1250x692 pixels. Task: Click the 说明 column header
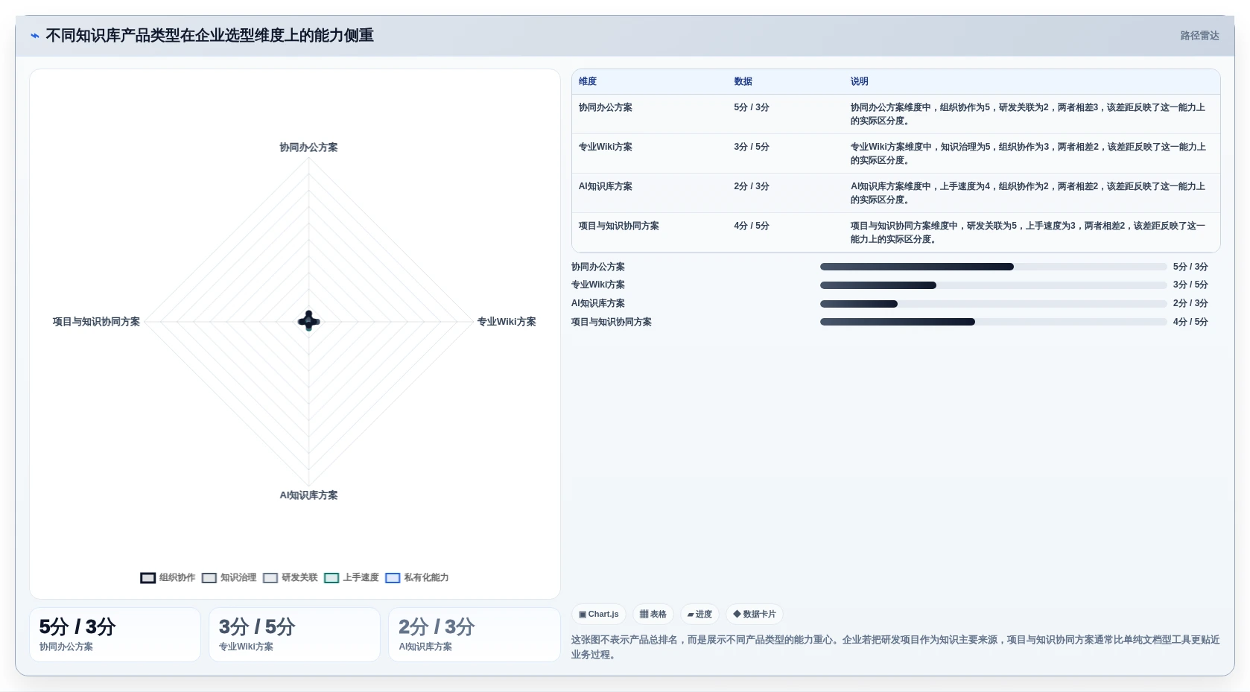point(860,82)
